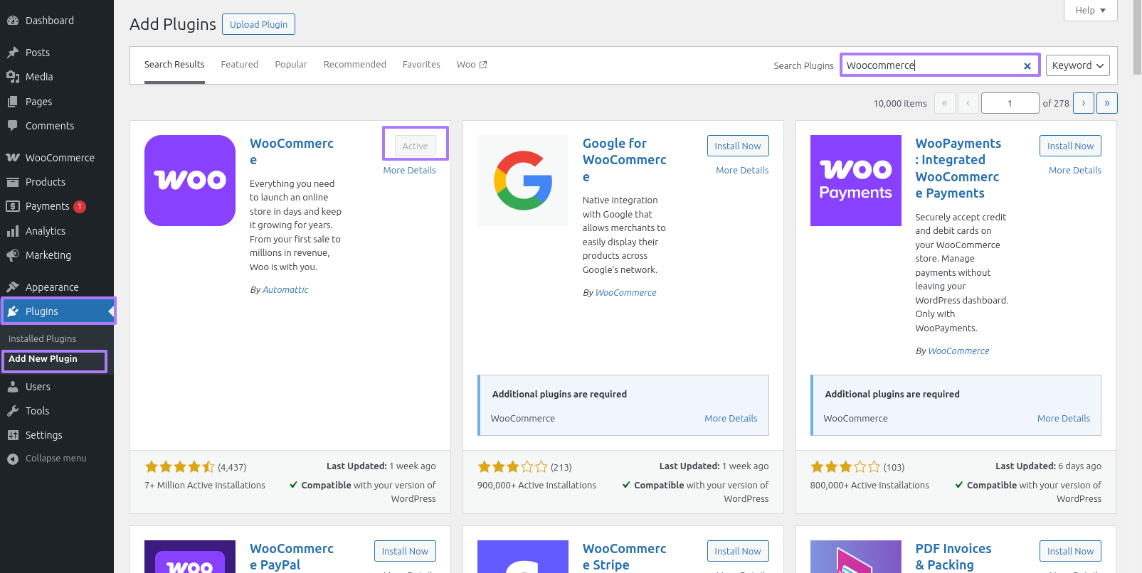Open the Woo external link tab

click(x=472, y=65)
